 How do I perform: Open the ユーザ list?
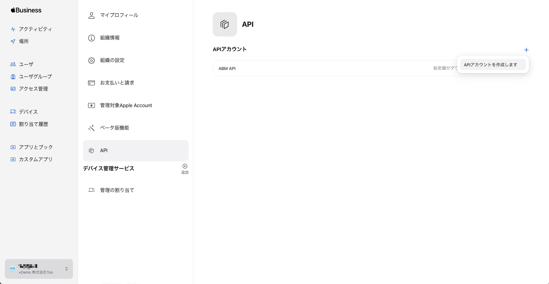click(26, 65)
